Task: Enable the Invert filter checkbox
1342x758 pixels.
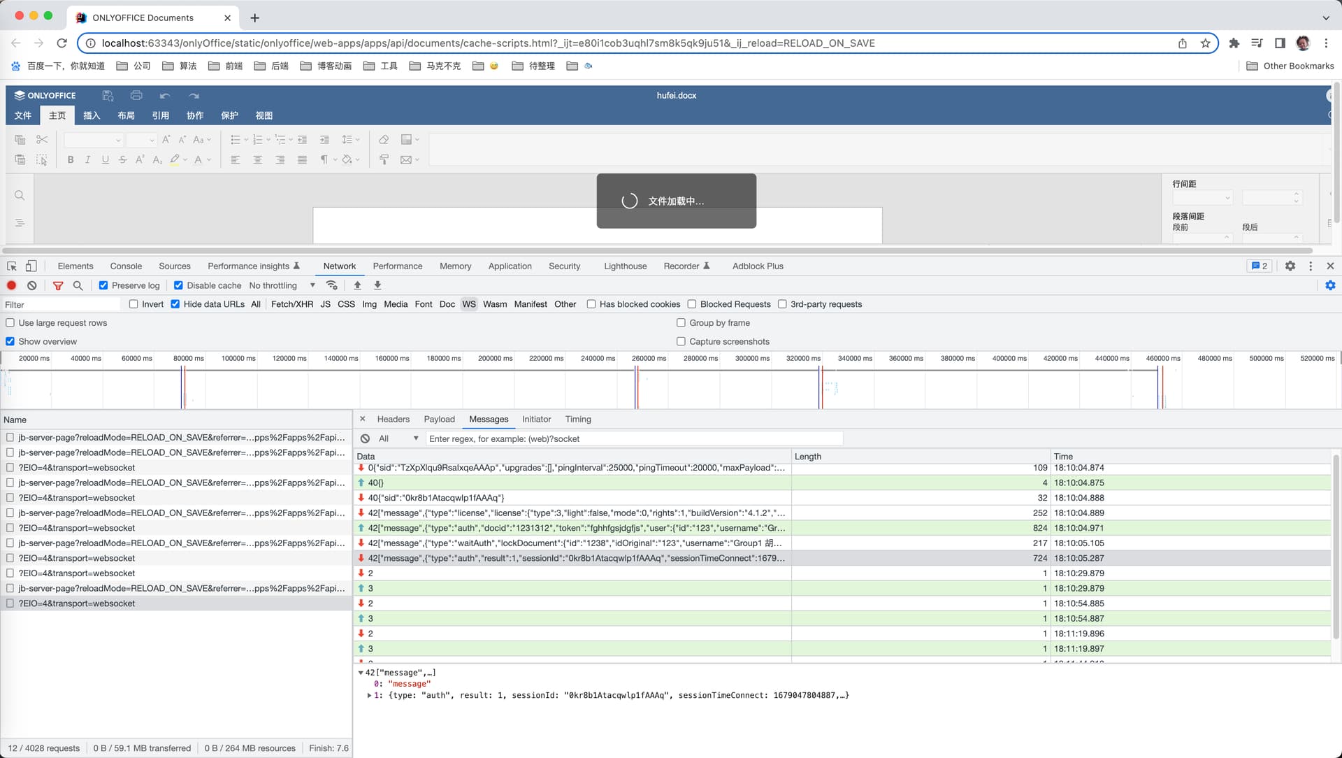Action: 134,304
